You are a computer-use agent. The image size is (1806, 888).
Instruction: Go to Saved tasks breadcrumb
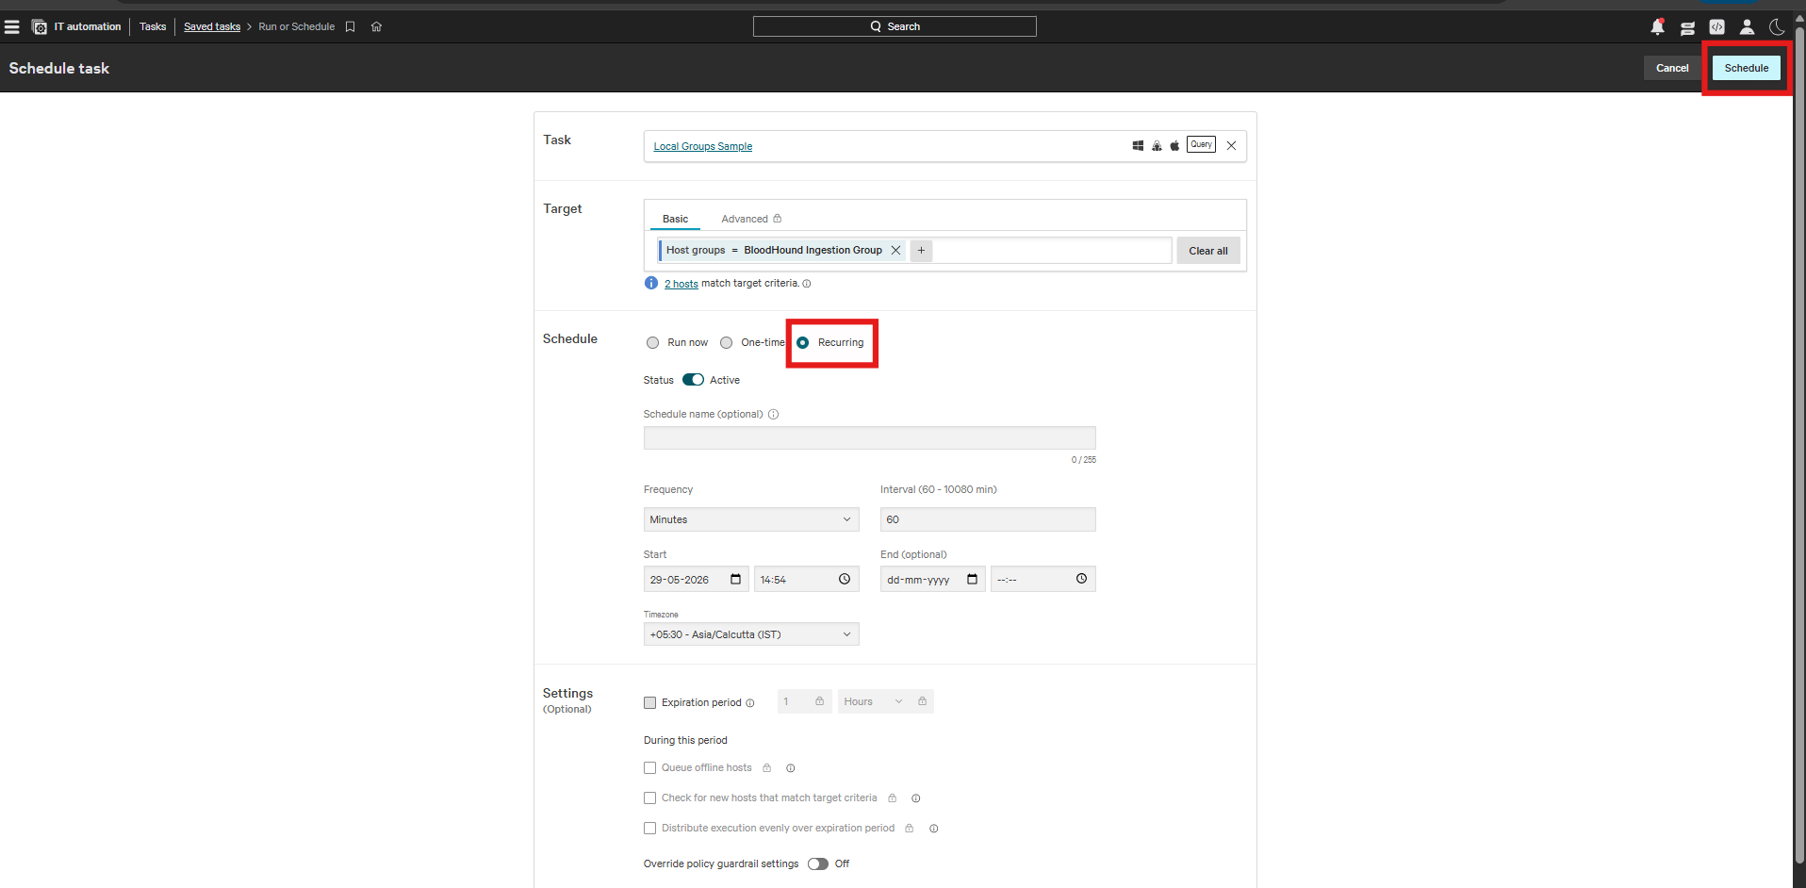coord(212,26)
